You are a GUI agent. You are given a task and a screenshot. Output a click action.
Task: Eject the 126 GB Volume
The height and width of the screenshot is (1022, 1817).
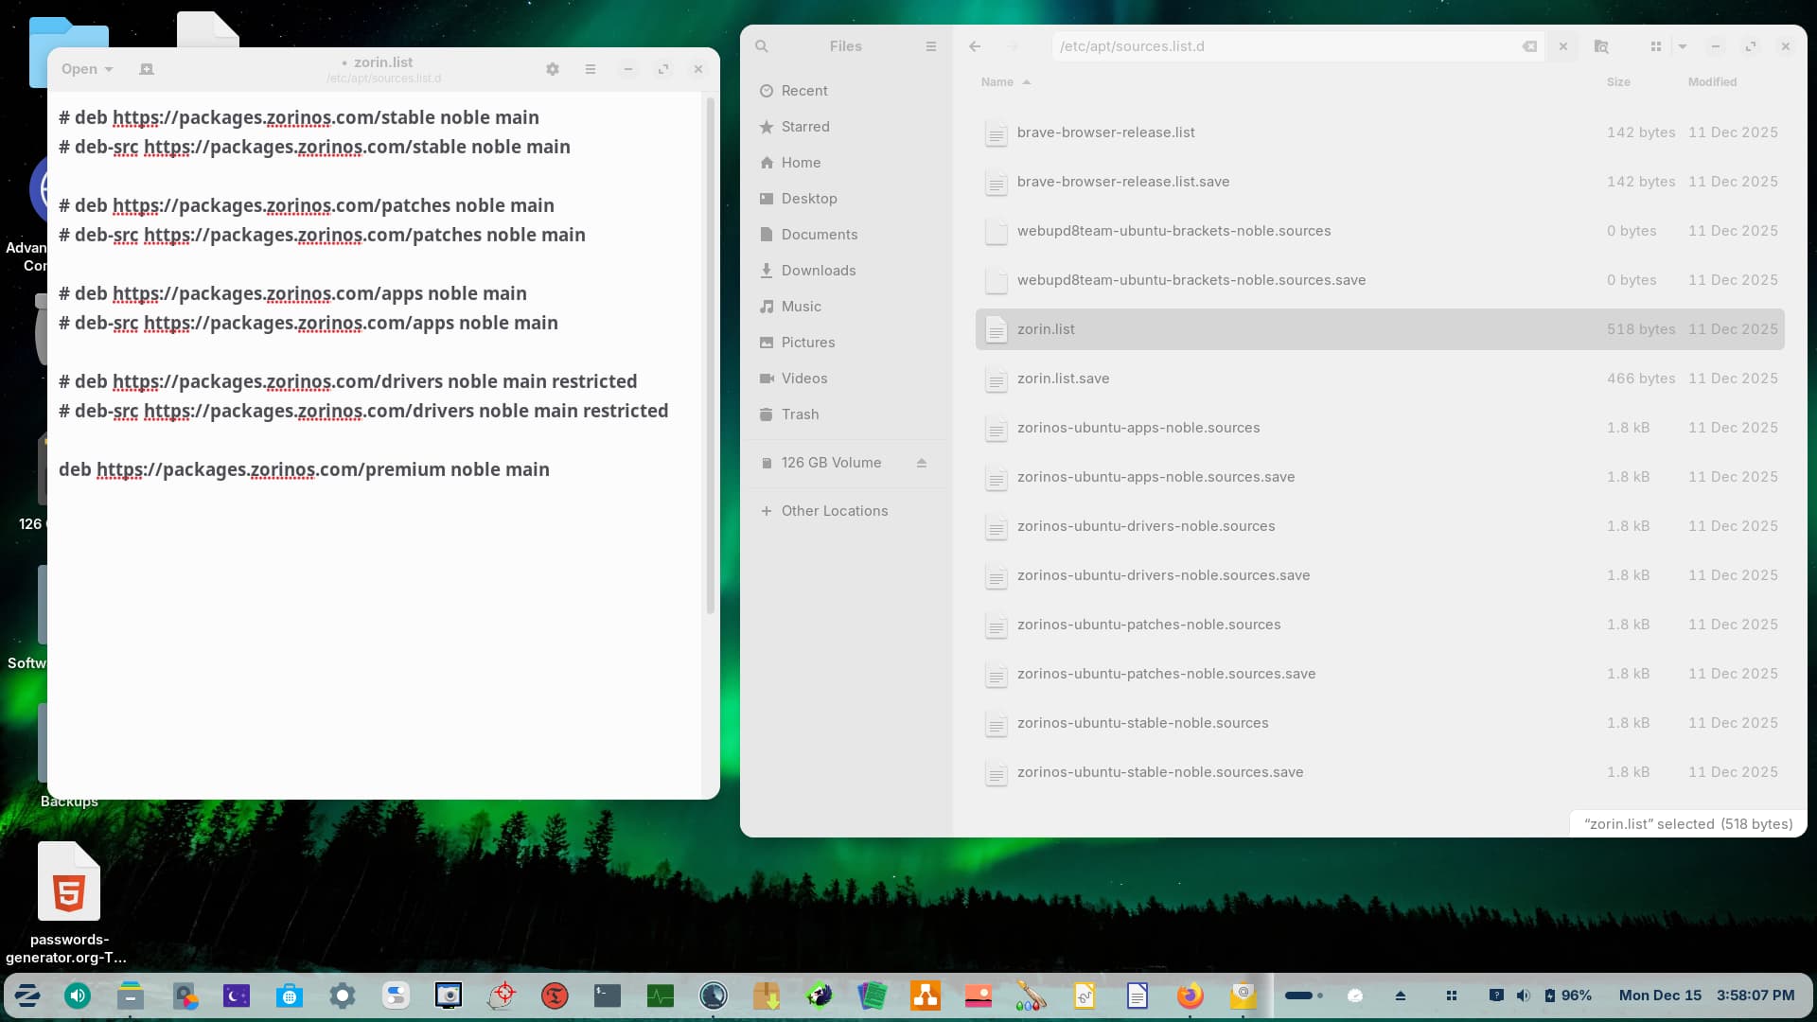922,463
